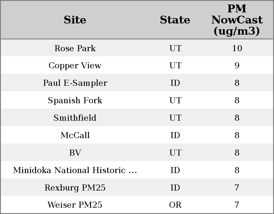Viewport: 274px width, 214px height.
Task: Select the McCall site name
Action: 75,135
